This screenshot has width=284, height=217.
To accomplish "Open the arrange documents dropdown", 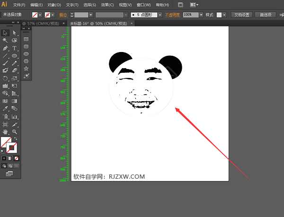I will coord(194,5).
